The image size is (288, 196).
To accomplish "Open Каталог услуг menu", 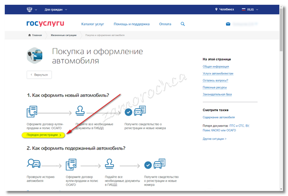I will 93,24.
